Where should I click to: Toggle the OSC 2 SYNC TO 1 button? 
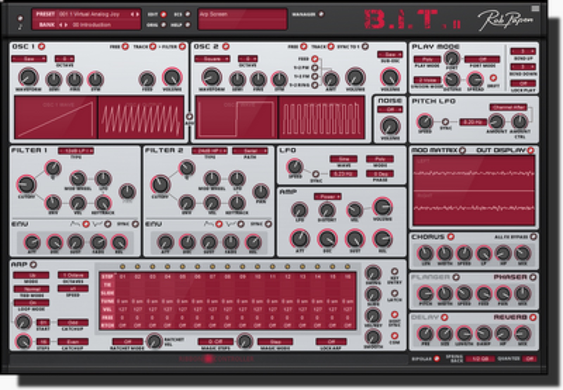pos(365,46)
